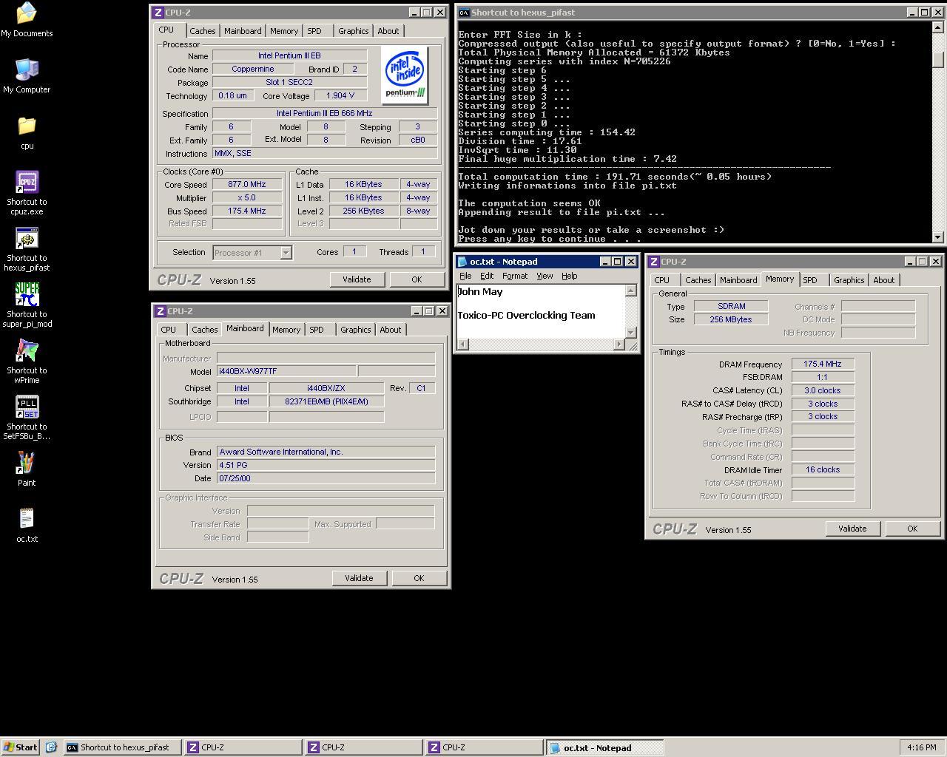Click Toxico-PC Overclocking Team text in Notepad
The height and width of the screenshot is (757, 947).
[x=526, y=316]
